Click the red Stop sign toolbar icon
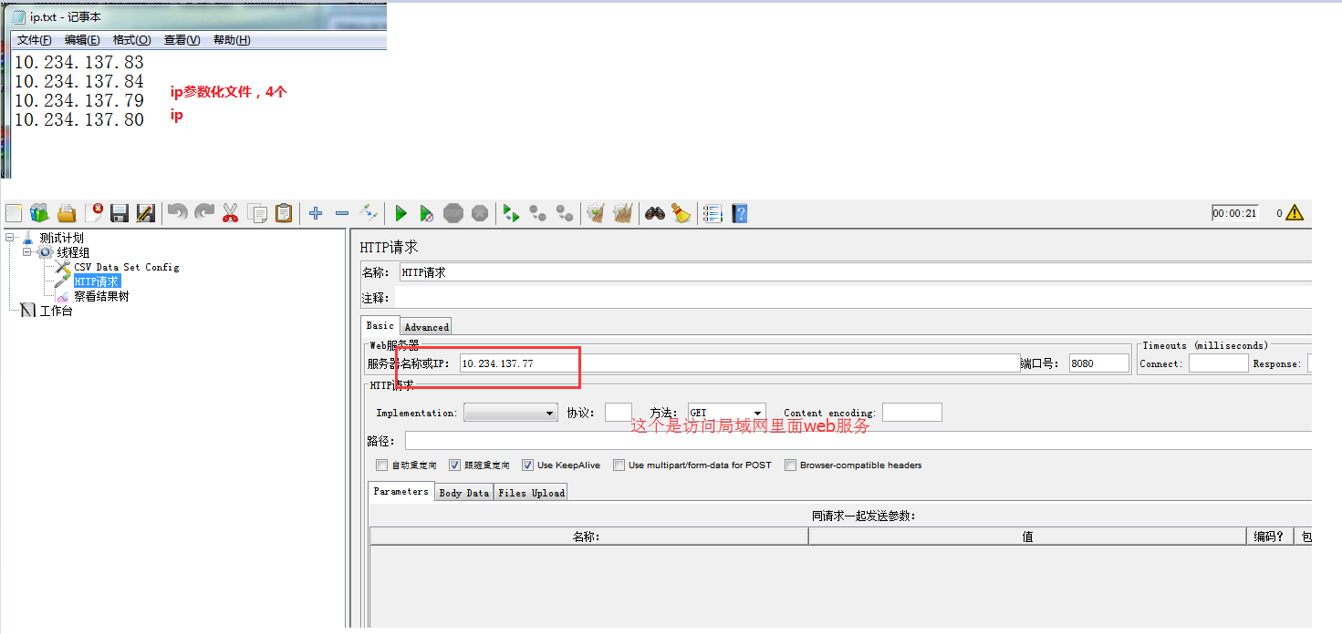The image size is (1342, 634). (453, 213)
